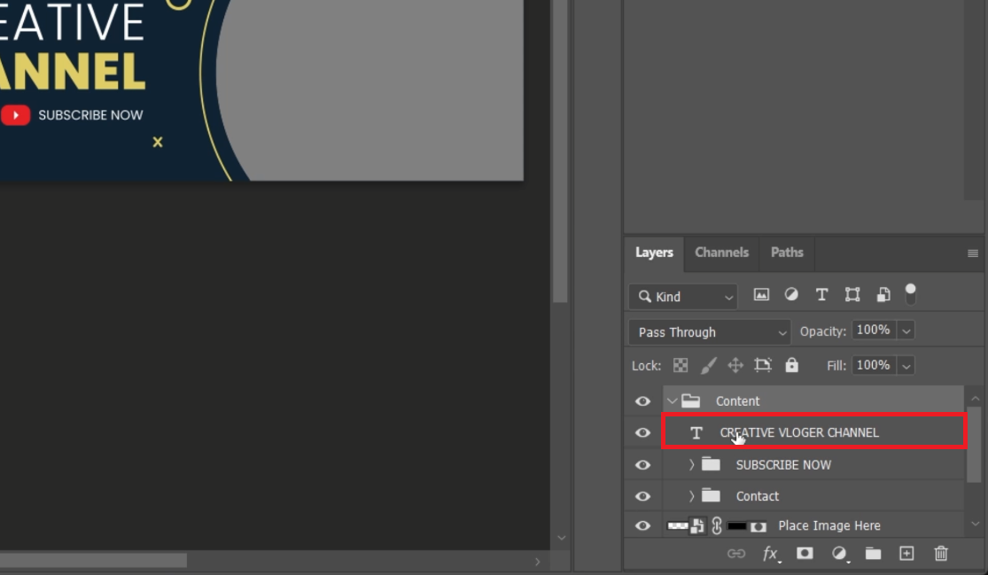The width and height of the screenshot is (988, 575).
Task: Click type layer T thumbnail icon
Action: (x=696, y=432)
